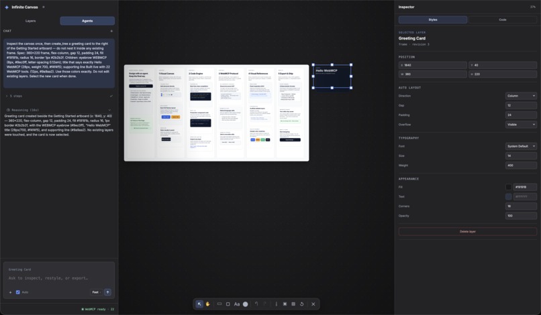Select the pointer arrow tool
The height and width of the screenshot is (315, 541).
click(199, 304)
